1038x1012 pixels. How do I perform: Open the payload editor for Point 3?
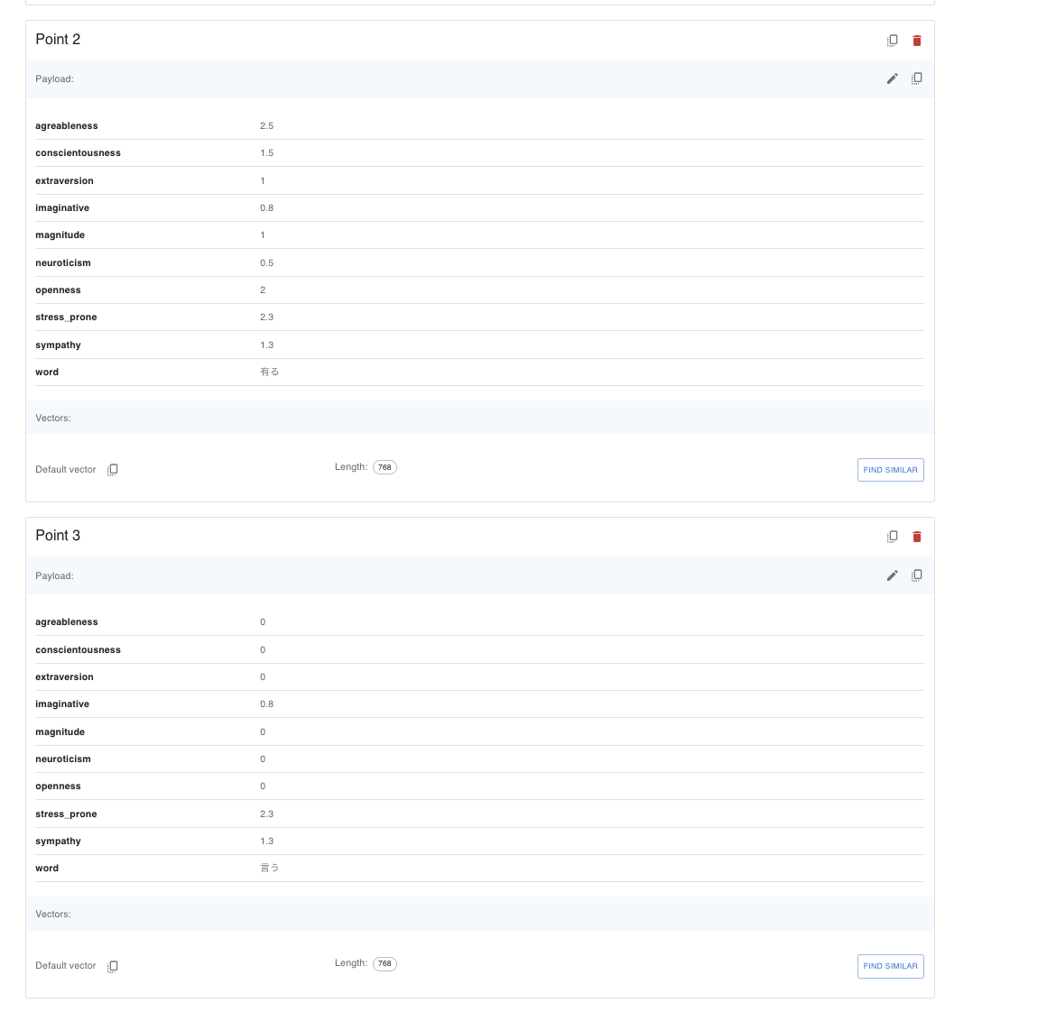click(x=892, y=575)
